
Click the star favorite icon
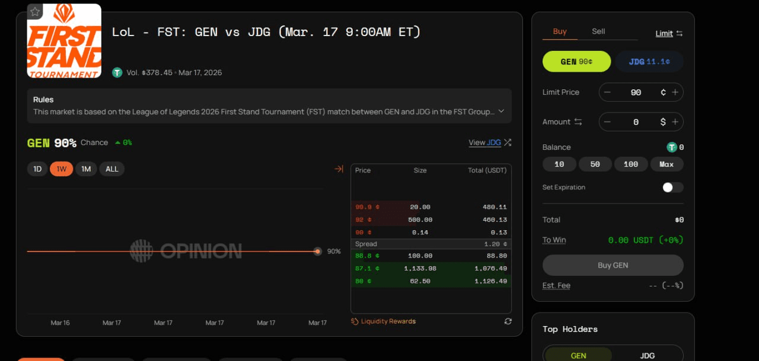pos(35,12)
